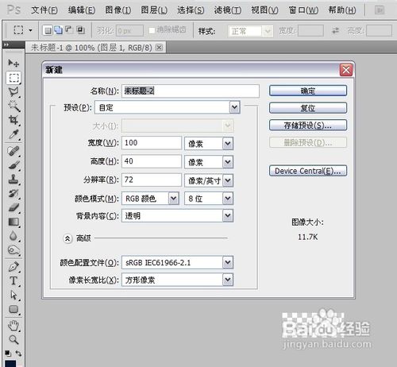This screenshot has width=397, height=367.
Task: Select the Path Selection tool
Action: click(13, 295)
